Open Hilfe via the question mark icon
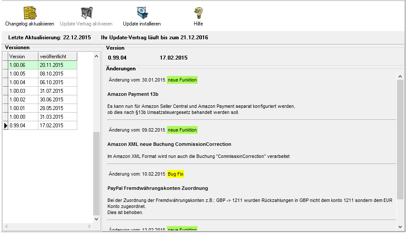The height and width of the screenshot is (233, 406). coord(198,13)
